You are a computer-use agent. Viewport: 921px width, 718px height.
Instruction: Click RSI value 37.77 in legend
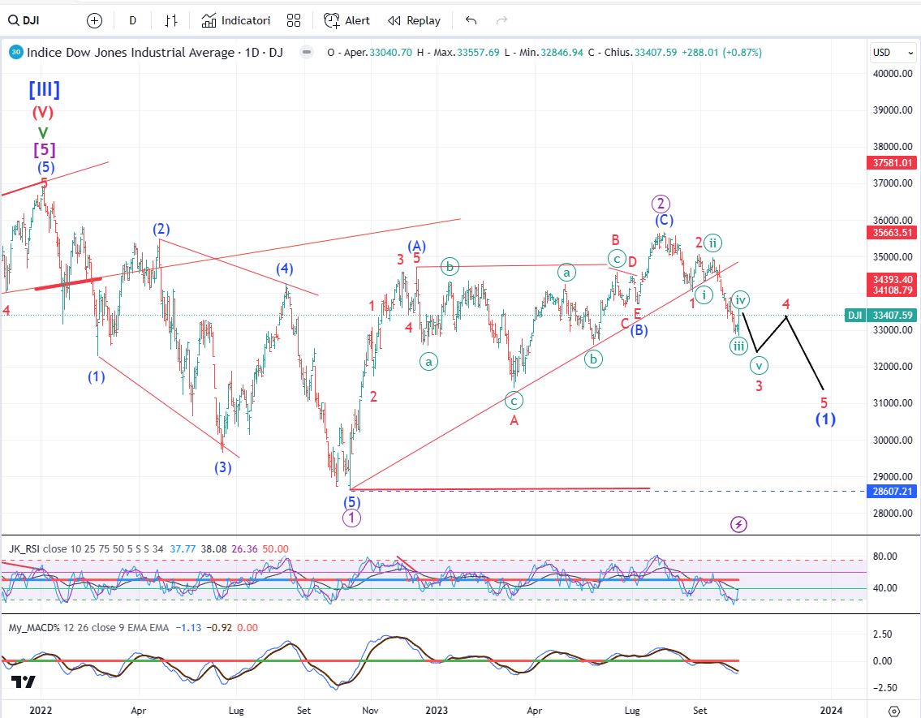[183, 549]
